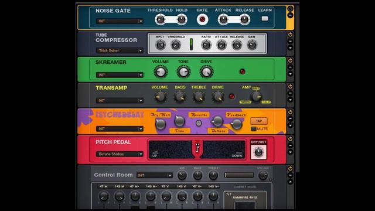Minimize the Psychedelay module

pos(290,118)
